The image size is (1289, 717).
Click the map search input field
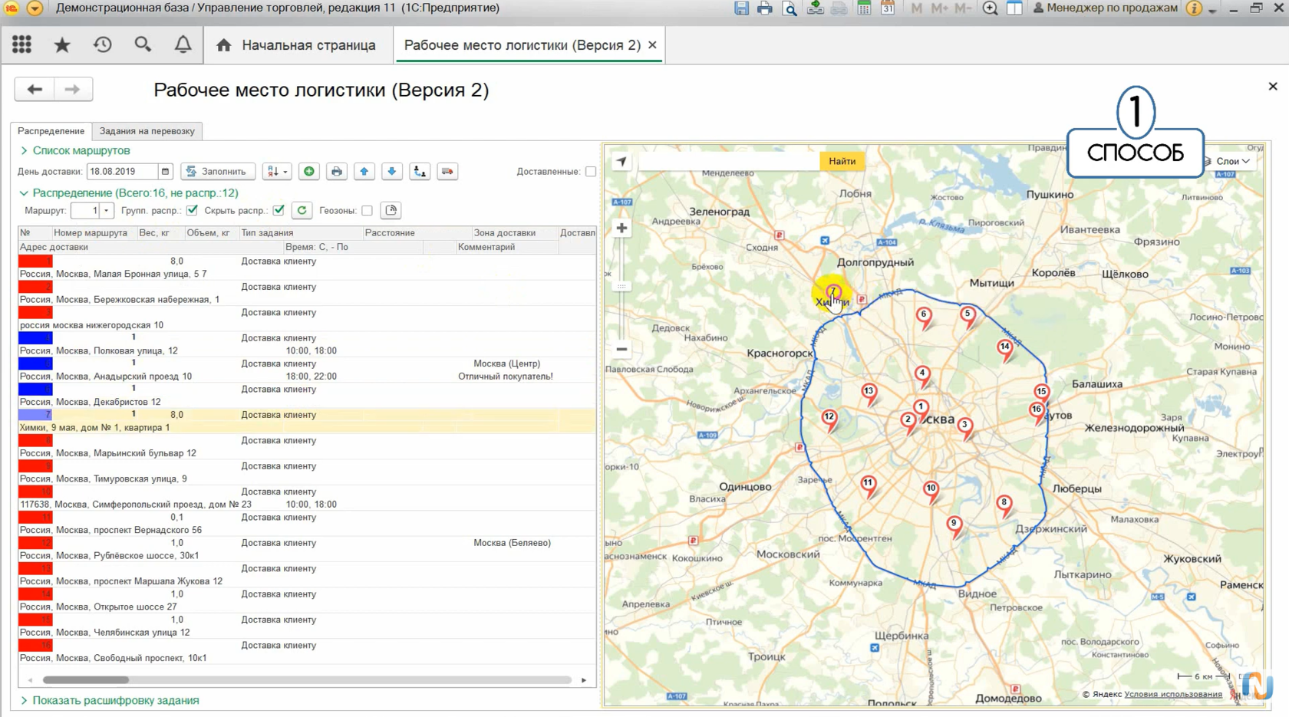(729, 161)
